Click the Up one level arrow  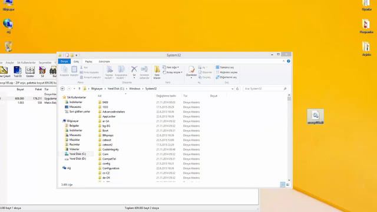80,89
